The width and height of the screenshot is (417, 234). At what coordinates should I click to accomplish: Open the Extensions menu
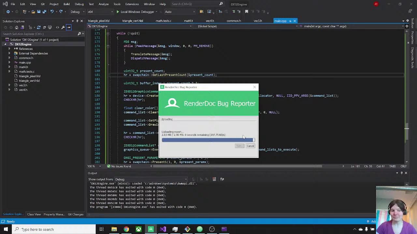point(132,4)
